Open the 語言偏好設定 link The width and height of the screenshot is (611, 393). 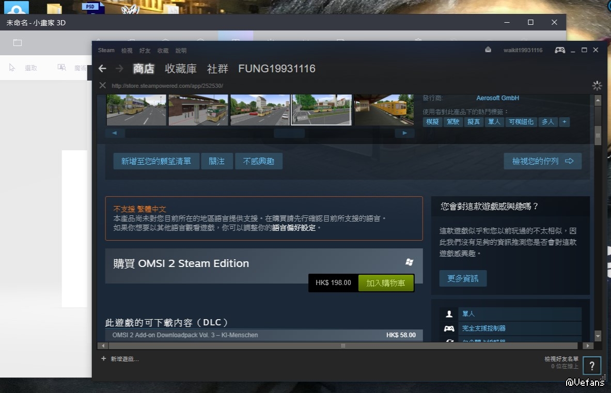tap(294, 228)
